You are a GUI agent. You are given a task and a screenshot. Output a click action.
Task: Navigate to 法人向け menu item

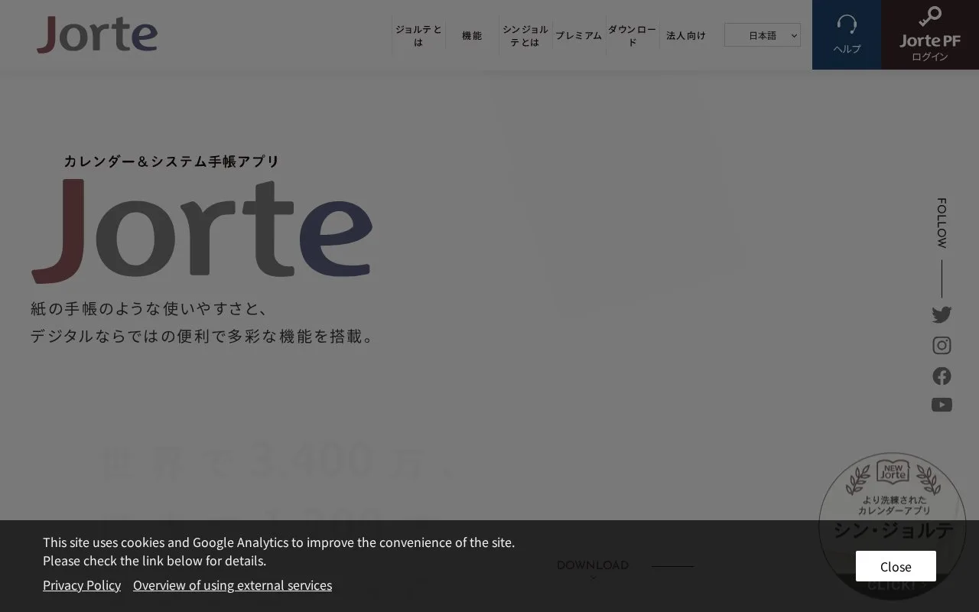coord(686,35)
